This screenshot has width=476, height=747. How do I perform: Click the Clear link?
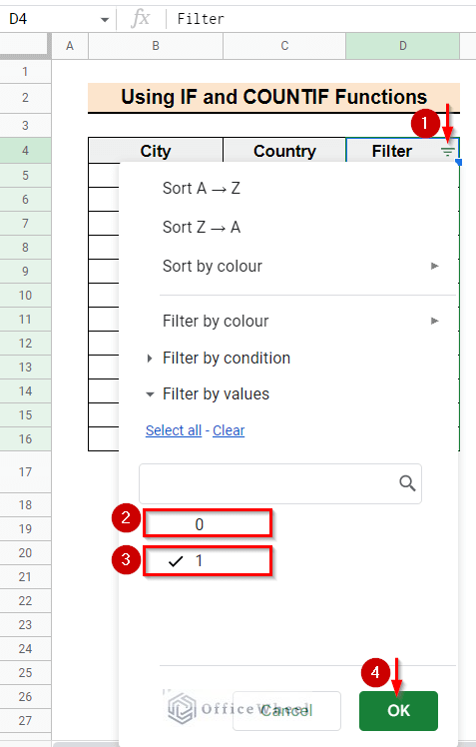[229, 430]
